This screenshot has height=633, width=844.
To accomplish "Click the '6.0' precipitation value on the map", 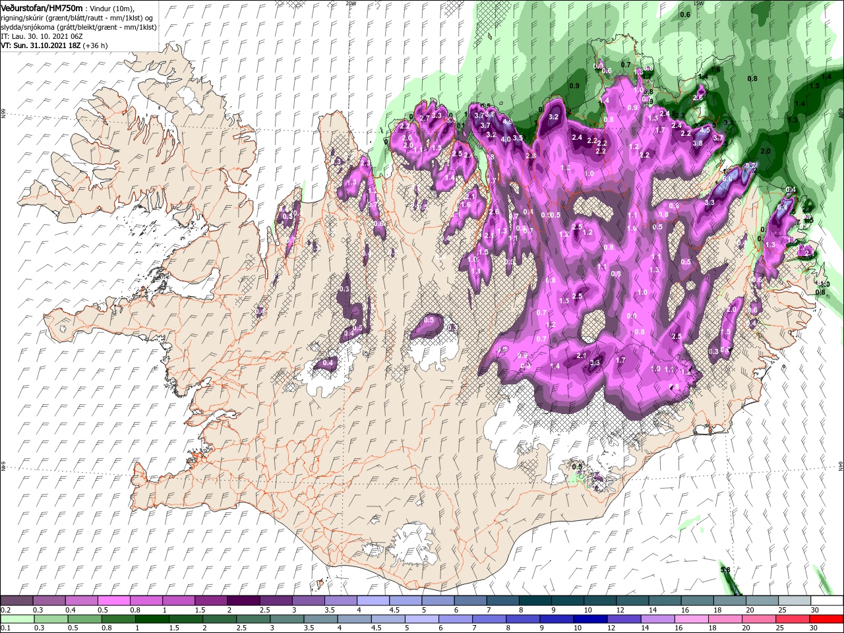I will click(728, 179).
